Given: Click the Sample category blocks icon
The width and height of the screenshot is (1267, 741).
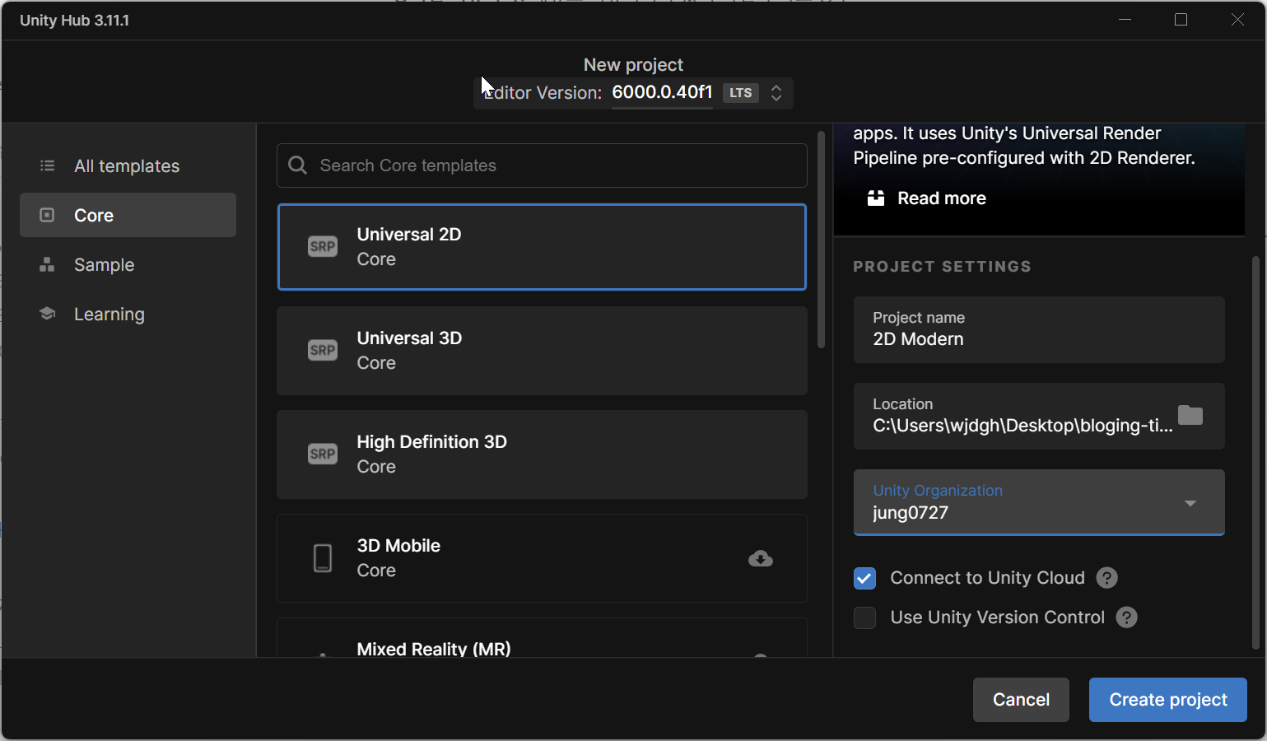Looking at the screenshot, I should (x=48, y=264).
